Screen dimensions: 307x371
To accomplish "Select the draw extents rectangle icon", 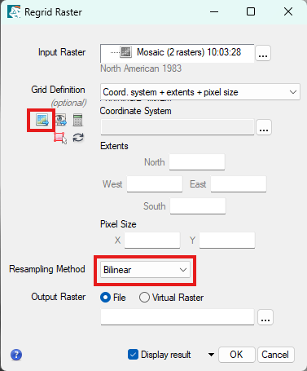I will (60, 138).
